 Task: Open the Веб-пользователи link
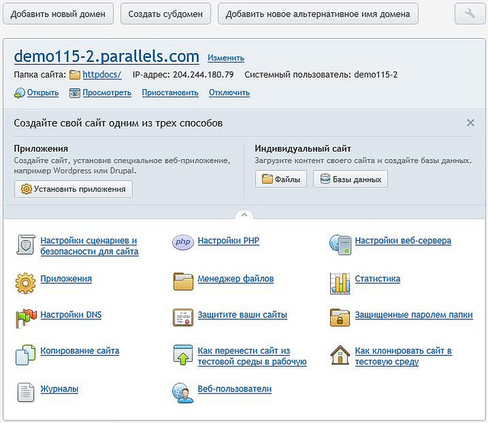pos(235,389)
